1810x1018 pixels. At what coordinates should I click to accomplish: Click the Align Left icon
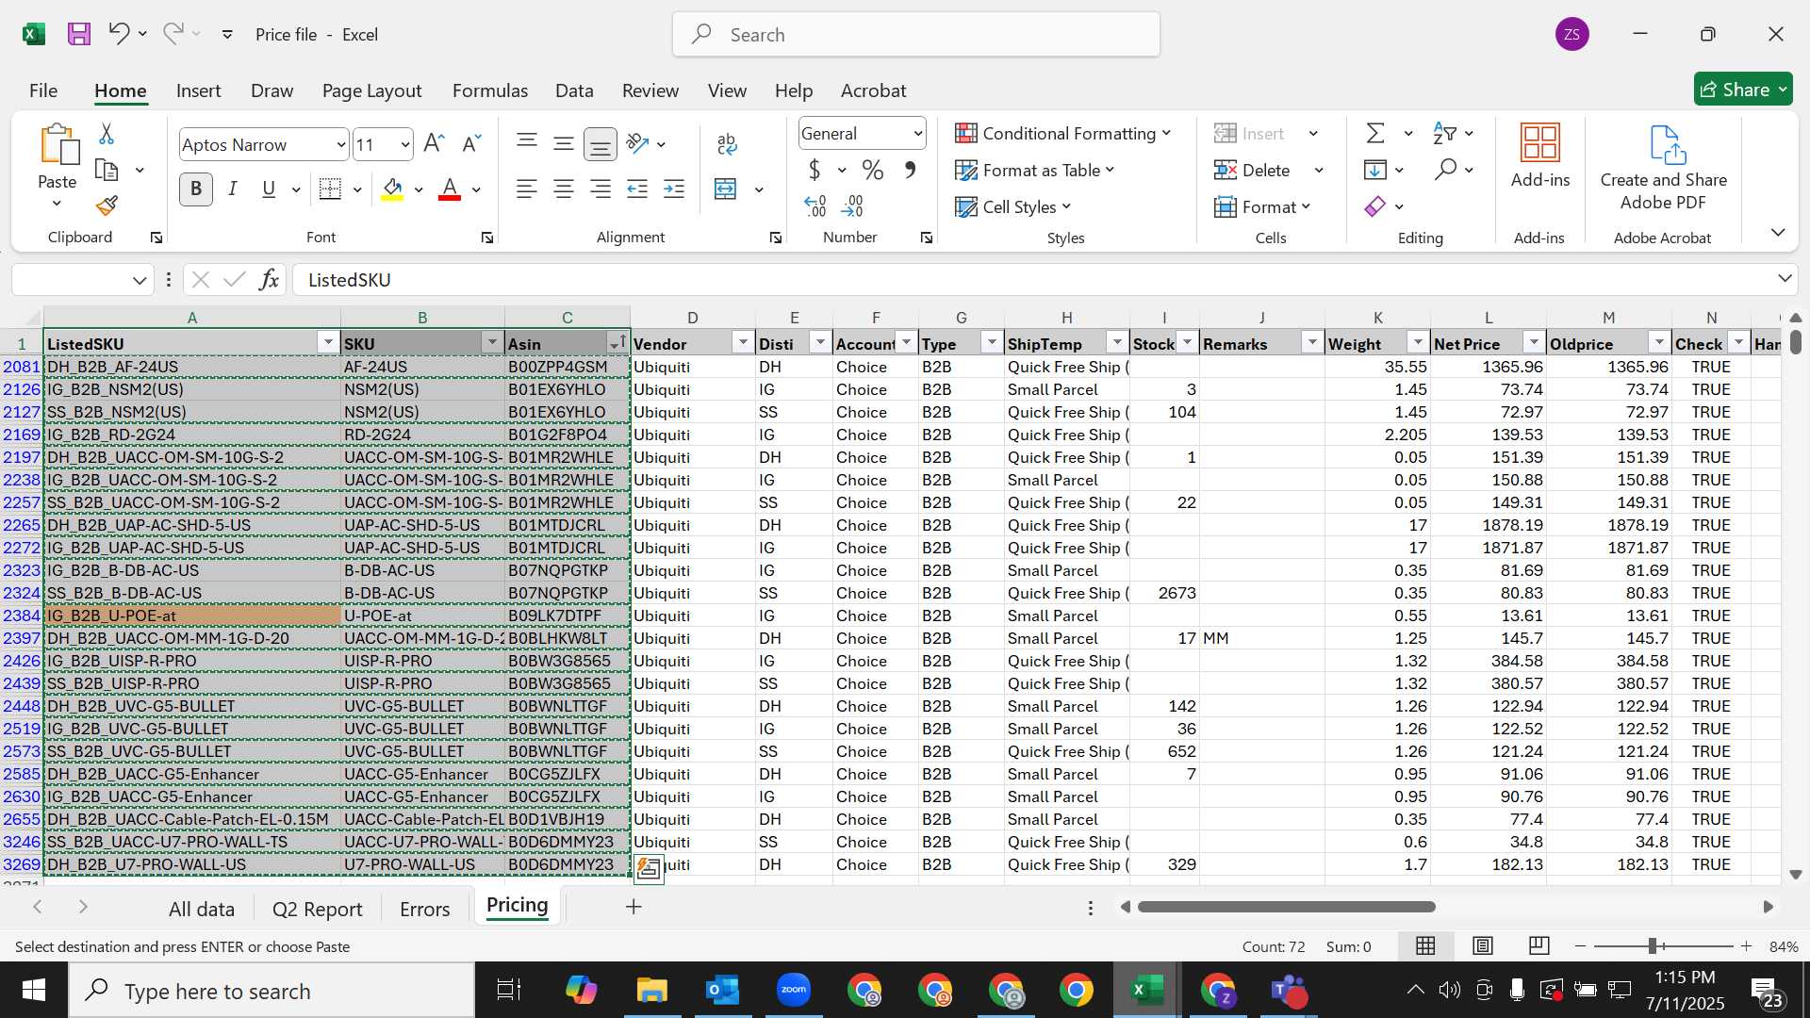527,189
